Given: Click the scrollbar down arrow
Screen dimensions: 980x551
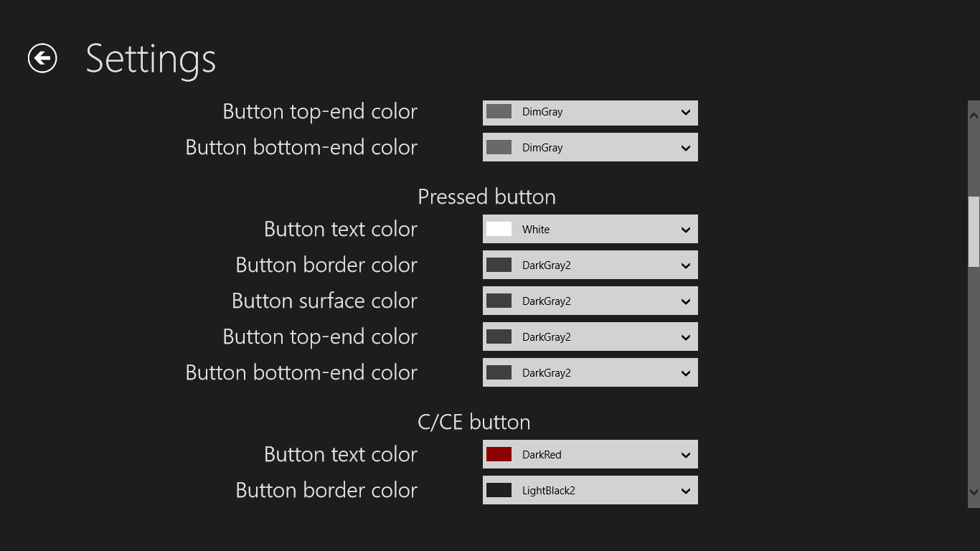Looking at the screenshot, I should pos(974,491).
